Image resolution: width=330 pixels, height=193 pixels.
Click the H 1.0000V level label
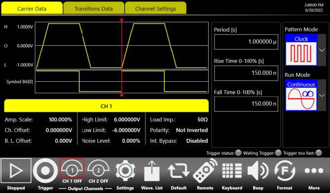(x=19, y=27)
